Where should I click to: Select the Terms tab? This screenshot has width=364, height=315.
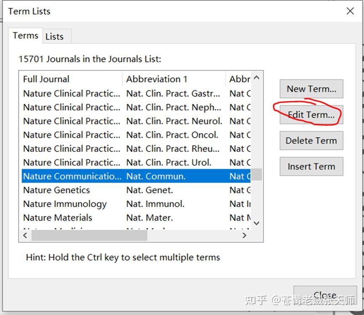pyautogui.click(x=25, y=35)
